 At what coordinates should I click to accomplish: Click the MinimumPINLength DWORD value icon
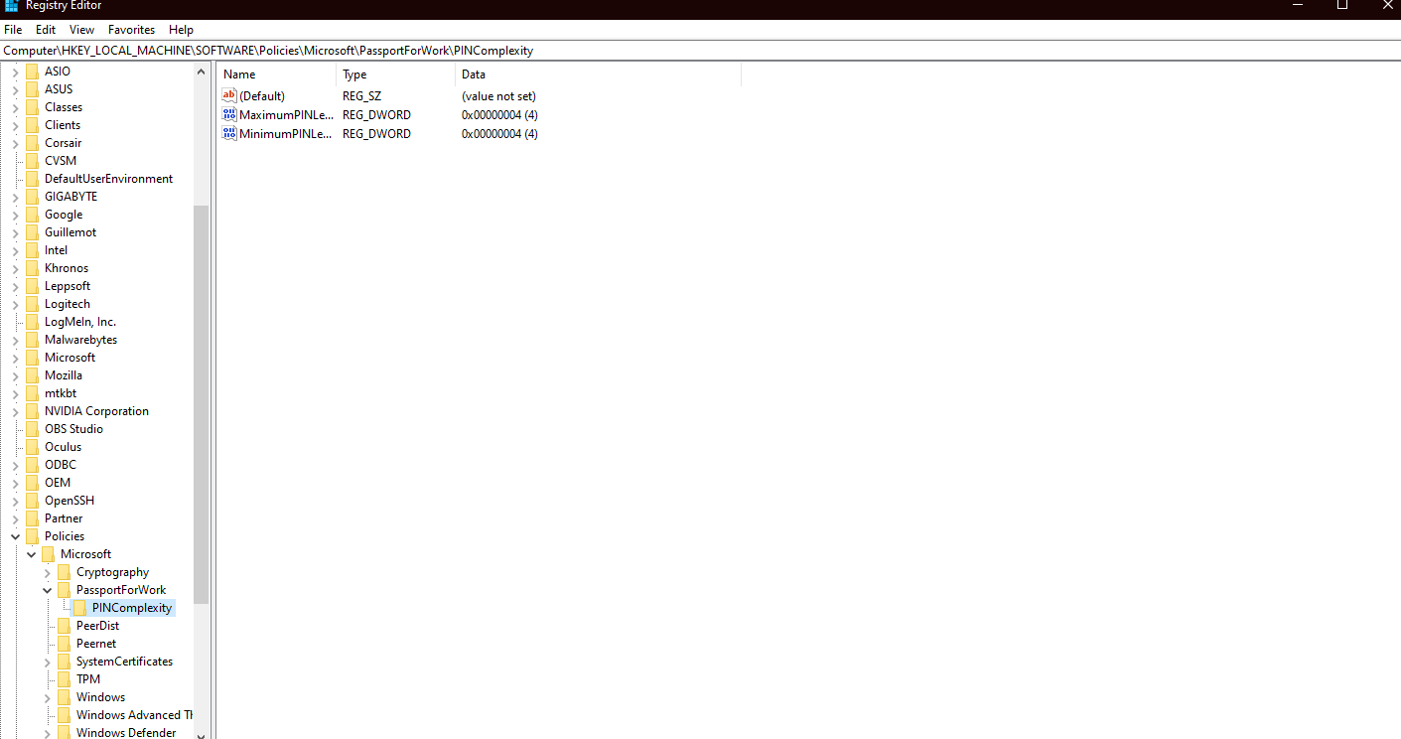[229, 134]
